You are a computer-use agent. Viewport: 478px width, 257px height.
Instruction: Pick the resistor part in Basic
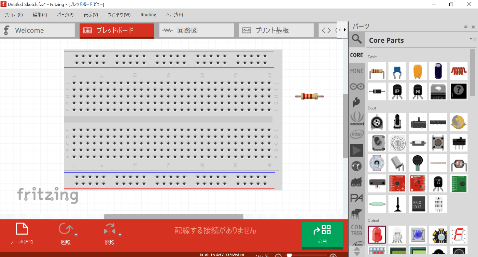point(377,71)
